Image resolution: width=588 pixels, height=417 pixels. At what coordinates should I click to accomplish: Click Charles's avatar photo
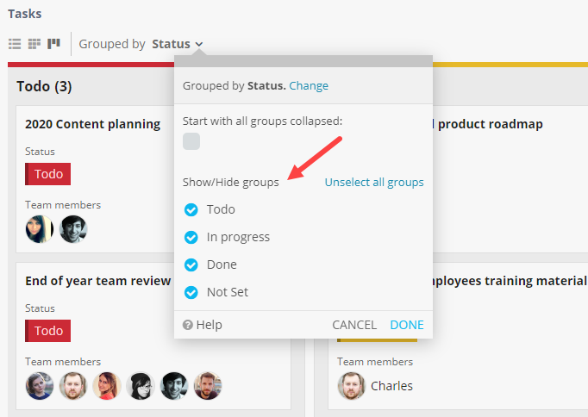(x=351, y=386)
